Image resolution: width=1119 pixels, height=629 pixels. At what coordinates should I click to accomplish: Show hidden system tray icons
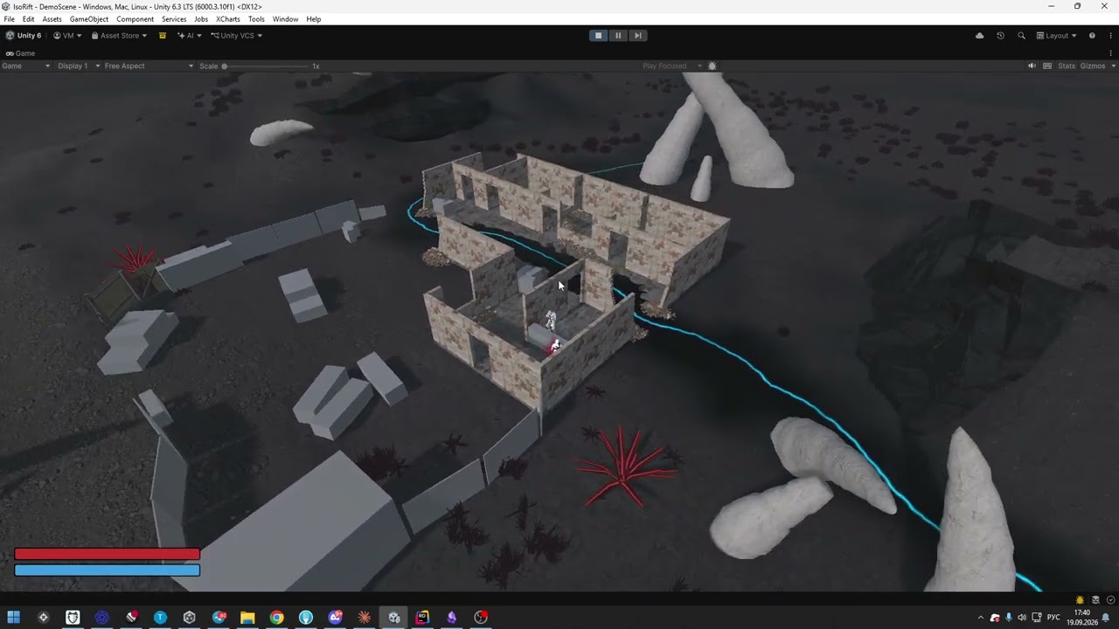[980, 618]
